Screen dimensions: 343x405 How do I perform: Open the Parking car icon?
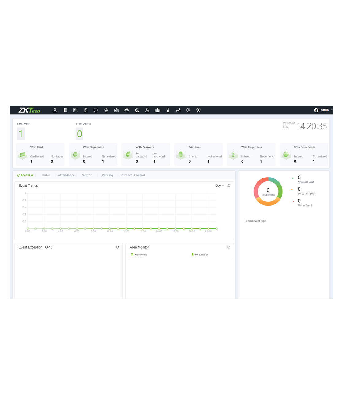pos(127,110)
